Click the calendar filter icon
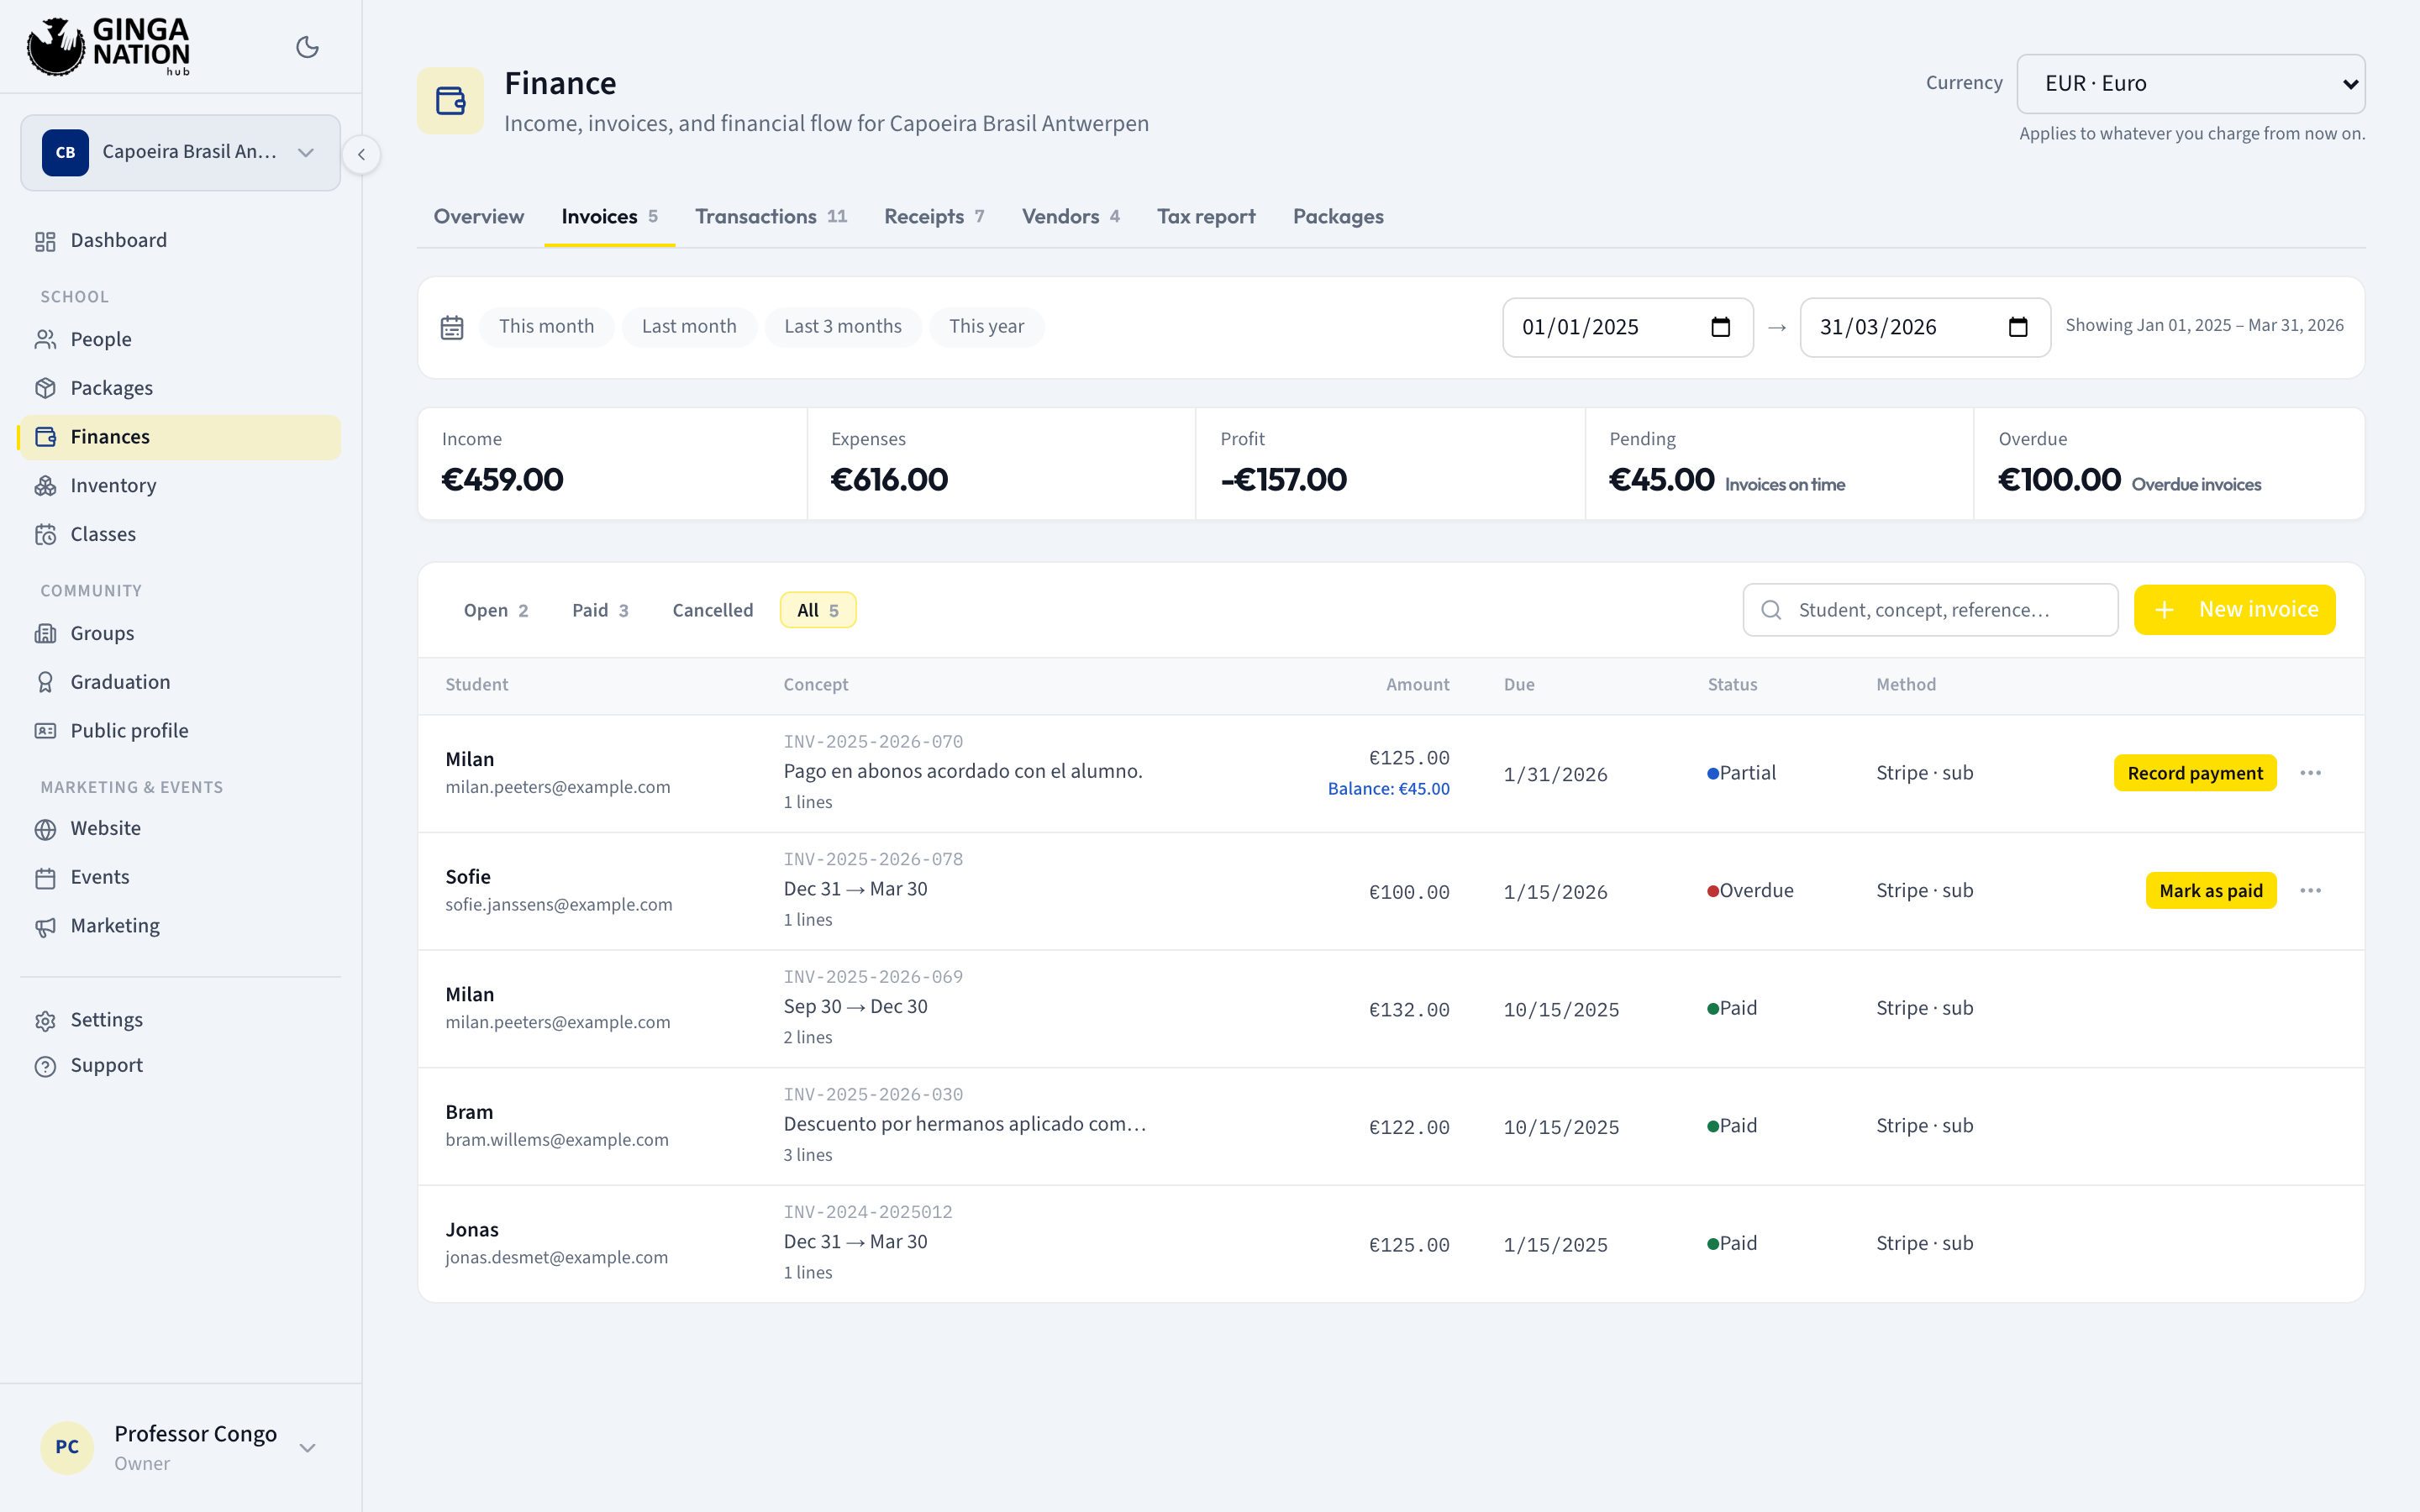This screenshot has width=2420, height=1512. tap(452, 327)
